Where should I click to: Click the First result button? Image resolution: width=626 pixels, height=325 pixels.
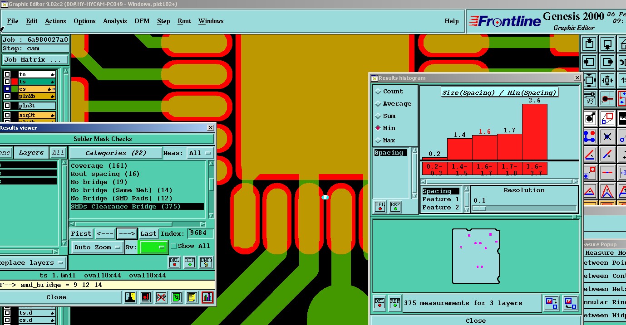pos(81,233)
